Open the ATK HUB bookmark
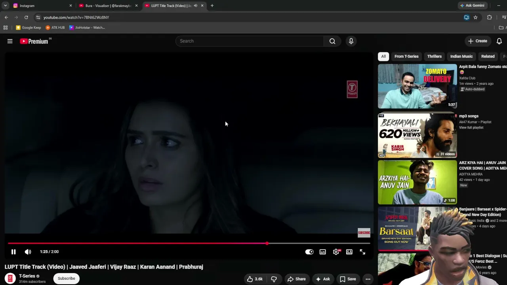The width and height of the screenshot is (507, 285). tap(55, 28)
